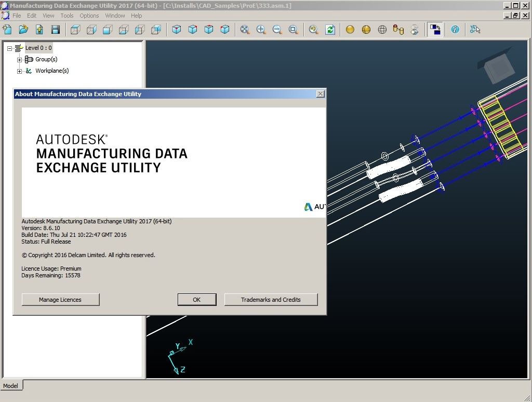Choose the third red-corner isometric cube view
Image resolution: width=532 pixels, height=402 pixels.
pos(209,30)
